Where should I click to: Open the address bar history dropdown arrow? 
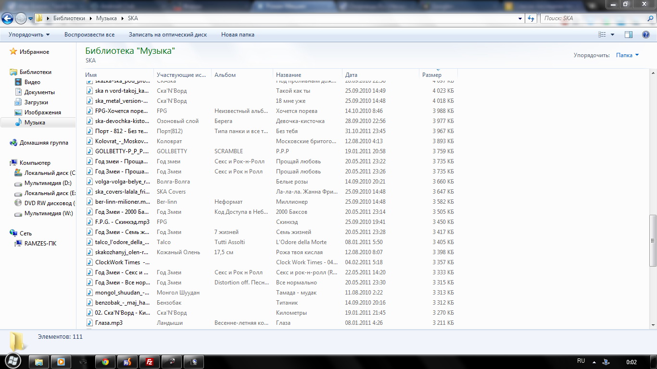tap(520, 18)
